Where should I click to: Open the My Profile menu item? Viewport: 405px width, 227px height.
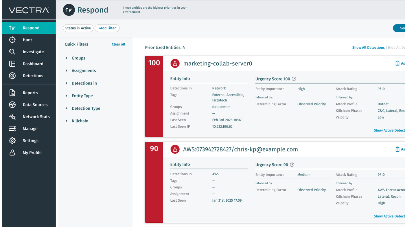[x=32, y=153]
